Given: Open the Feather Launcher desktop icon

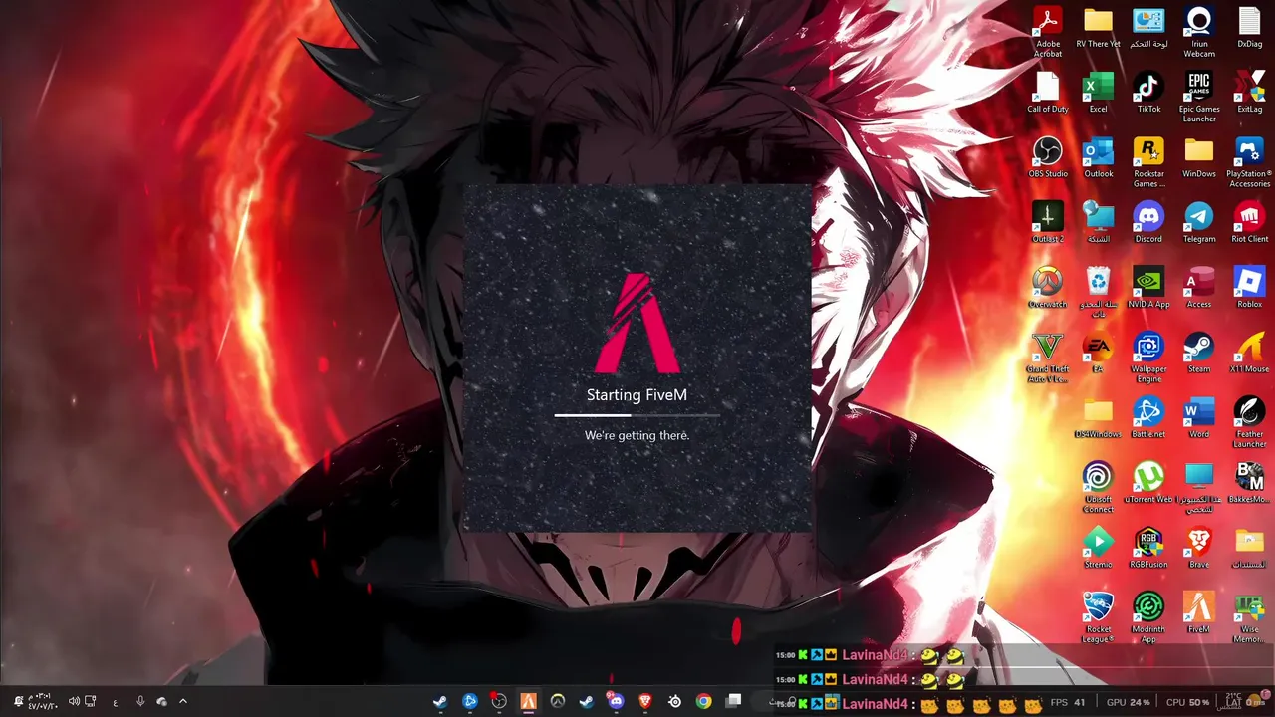Looking at the screenshot, I should coord(1249,421).
